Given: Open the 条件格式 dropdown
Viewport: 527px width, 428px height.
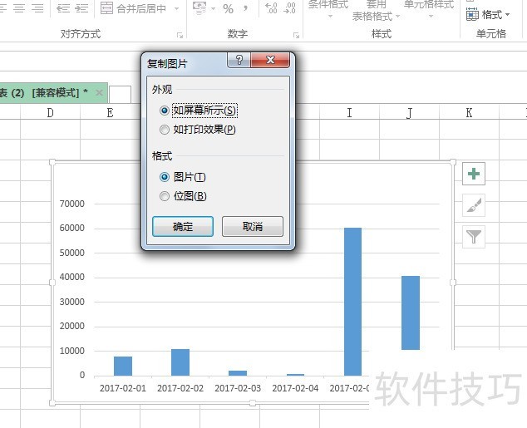Looking at the screenshot, I should click(x=328, y=9).
